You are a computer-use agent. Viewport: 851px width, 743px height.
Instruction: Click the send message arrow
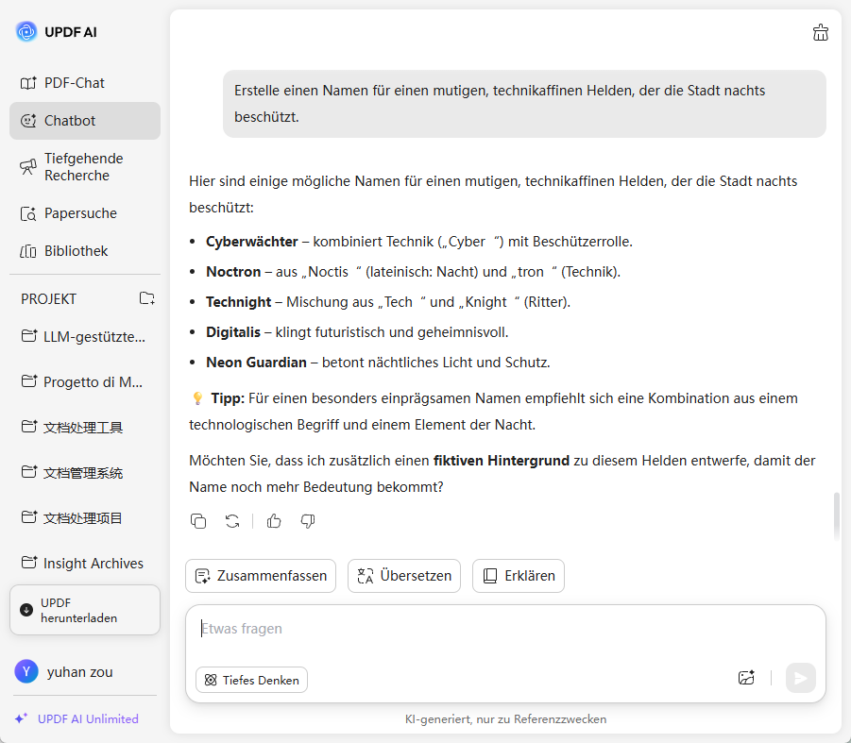pos(800,678)
